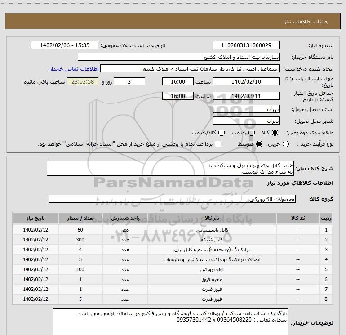Select the کالا radio button
Viewport: 346px width, 335px height.
pyautogui.click(x=275, y=133)
